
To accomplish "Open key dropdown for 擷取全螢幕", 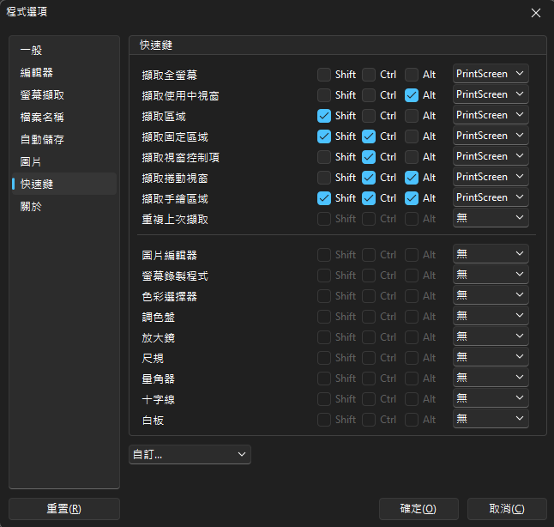I will [491, 74].
